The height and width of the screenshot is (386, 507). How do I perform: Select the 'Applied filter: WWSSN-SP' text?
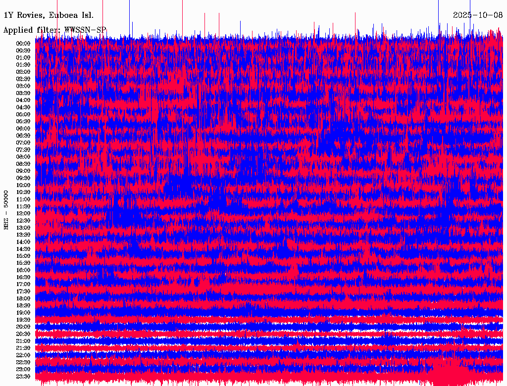(x=54, y=30)
